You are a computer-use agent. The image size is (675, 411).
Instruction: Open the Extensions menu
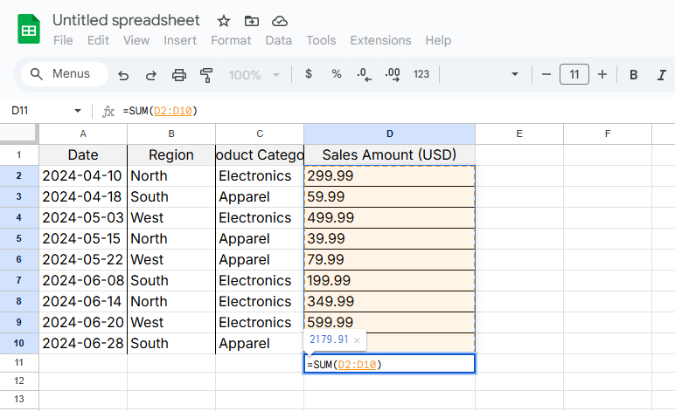click(380, 40)
